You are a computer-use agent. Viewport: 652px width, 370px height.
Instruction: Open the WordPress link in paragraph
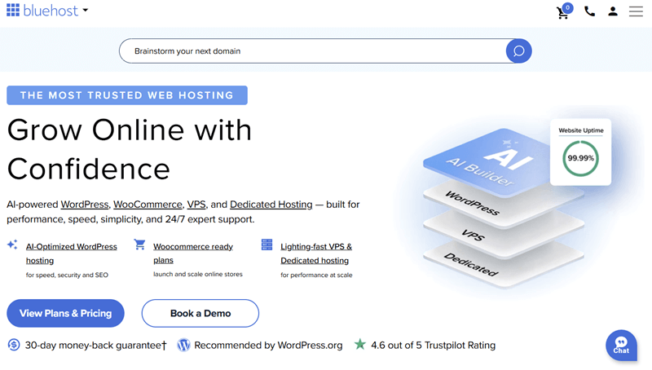pyautogui.click(x=85, y=205)
